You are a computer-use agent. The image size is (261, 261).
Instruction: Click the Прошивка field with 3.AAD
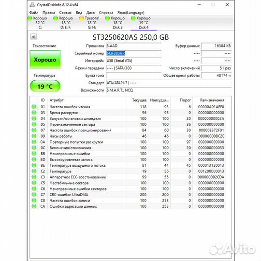coord(133,46)
